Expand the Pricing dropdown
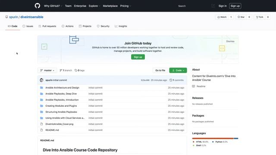 (x=125, y=6)
